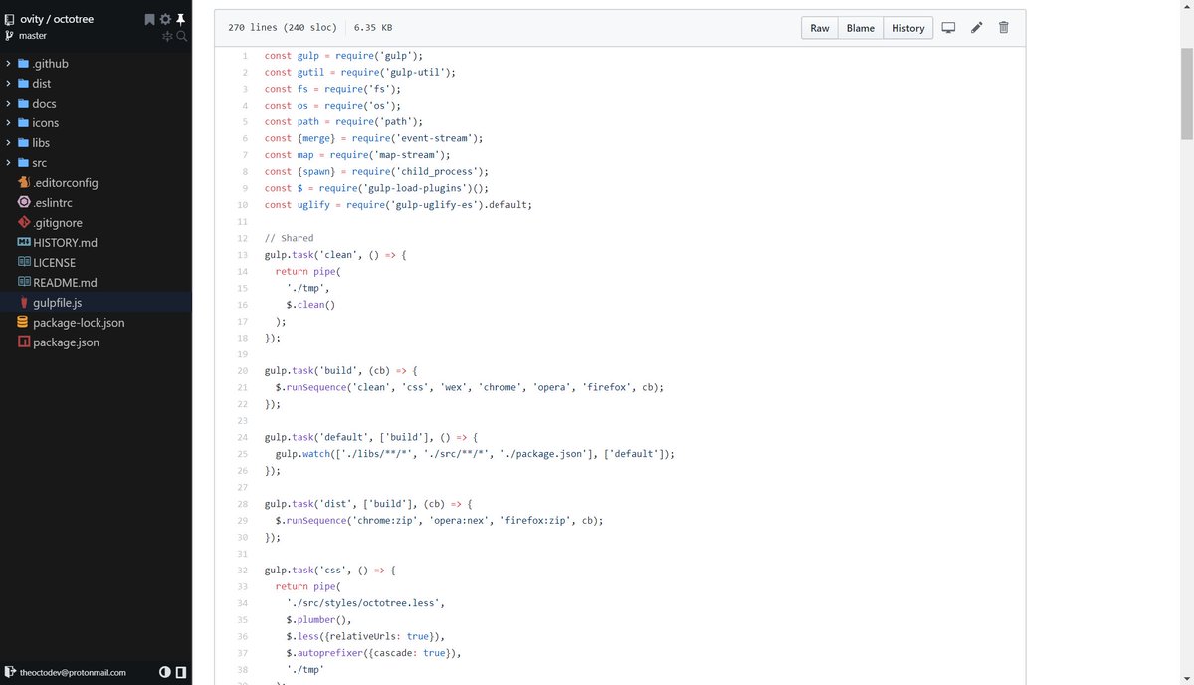Toggle dark mode contrast icon
This screenshot has width=1194, height=685.
[x=165, y=672]
